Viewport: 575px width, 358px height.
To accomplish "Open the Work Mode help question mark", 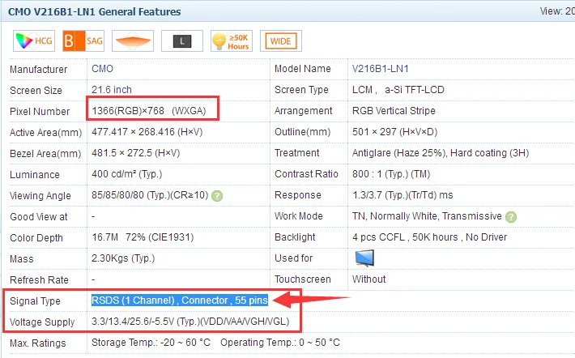I will pos(511,217).
